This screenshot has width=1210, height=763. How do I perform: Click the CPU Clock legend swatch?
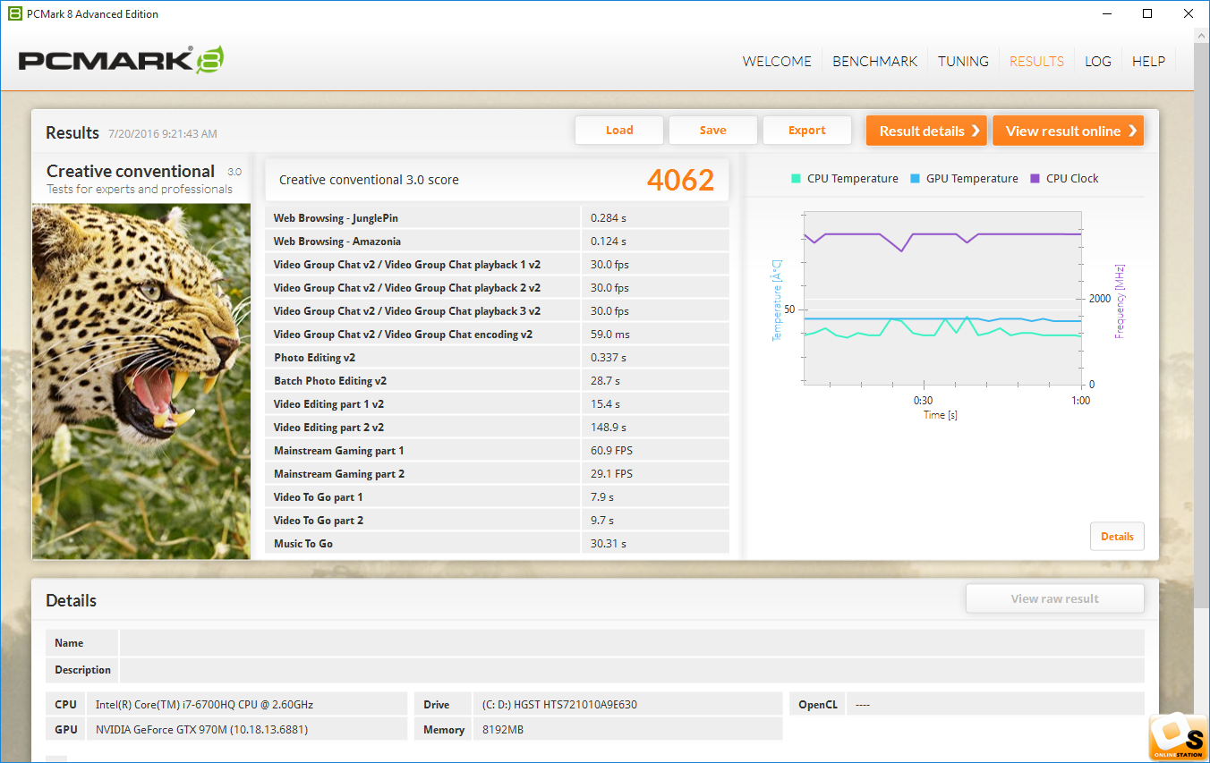(1035, 178)
